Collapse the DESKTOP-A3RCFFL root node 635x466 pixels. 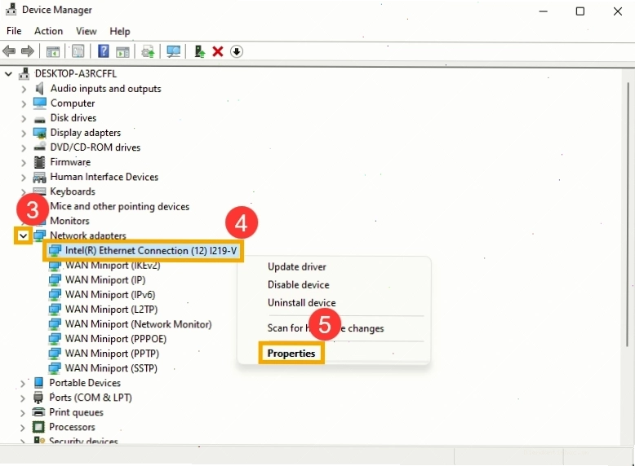(8, 74)
